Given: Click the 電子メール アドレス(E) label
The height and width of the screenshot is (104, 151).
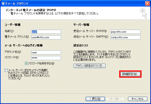Looking at the screenshot, I should [17, 37].
